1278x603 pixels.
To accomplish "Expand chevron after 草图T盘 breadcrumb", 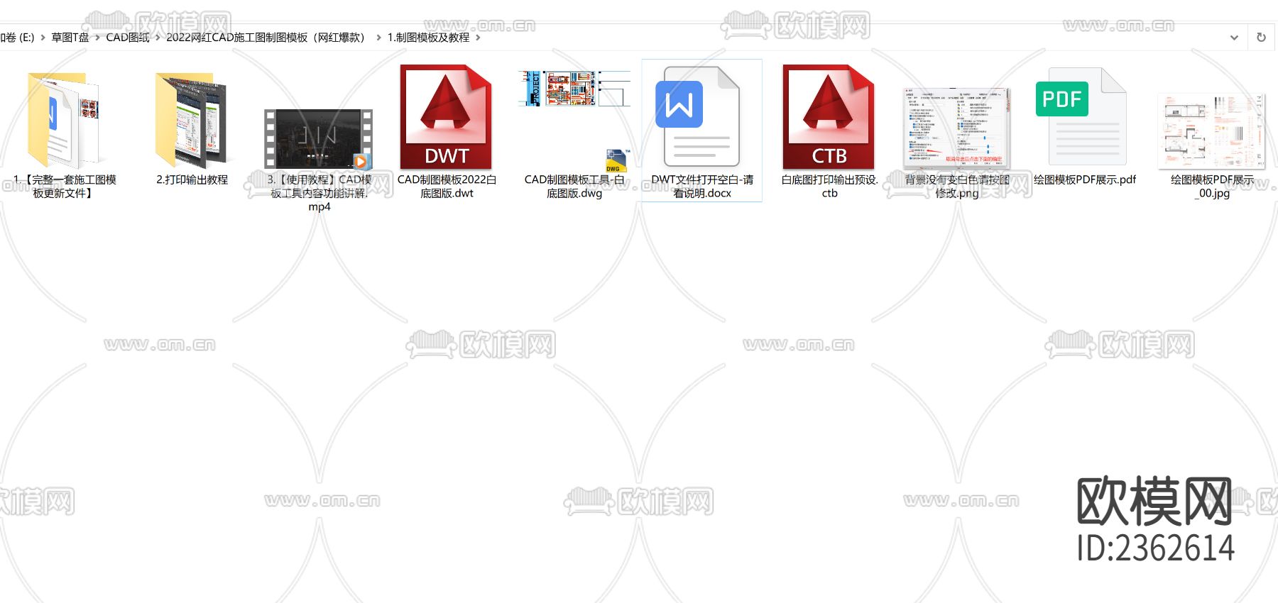I will coord(98,38).
